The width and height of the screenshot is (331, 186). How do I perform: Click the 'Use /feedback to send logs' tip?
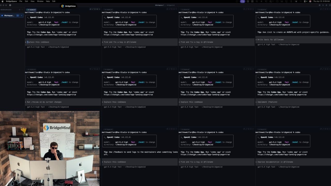coord(141,153)
